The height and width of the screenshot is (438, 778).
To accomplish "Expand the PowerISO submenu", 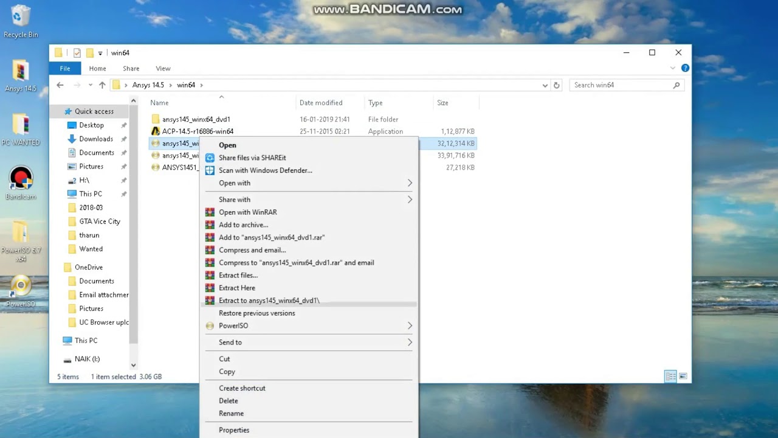I will point(410,325).
